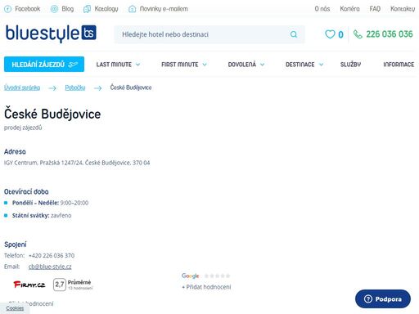Go to bluestyle logo home

click(51, 34)
